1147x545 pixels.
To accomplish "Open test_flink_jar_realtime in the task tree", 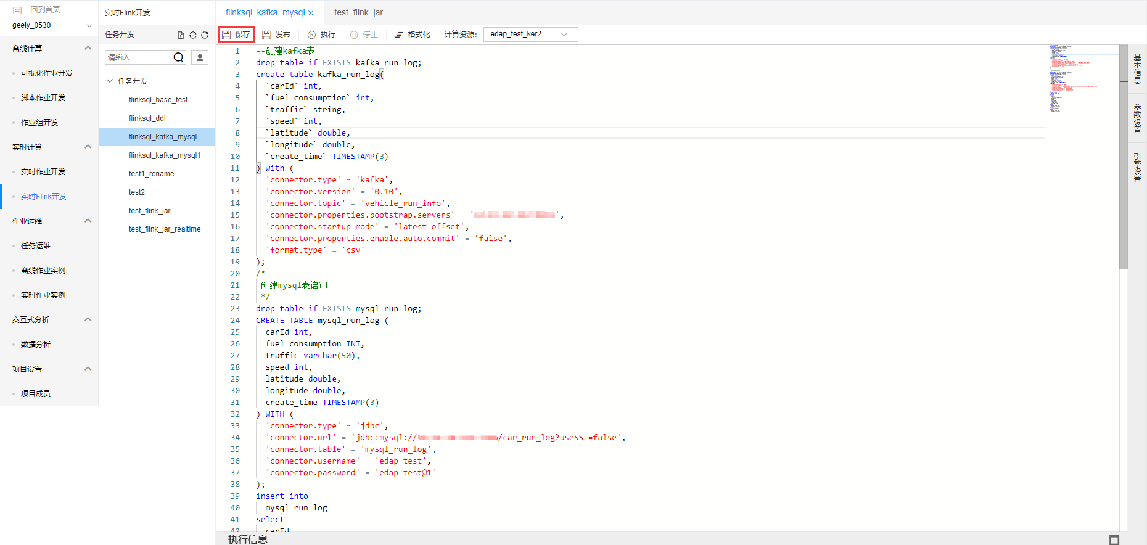I will (165, 229).
